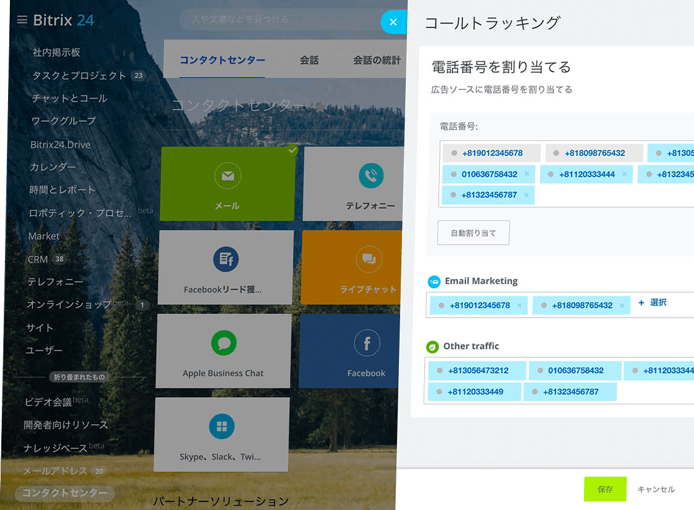Open ユーザー in the sidebar
The image size is (694, 510).
point(44,350)
